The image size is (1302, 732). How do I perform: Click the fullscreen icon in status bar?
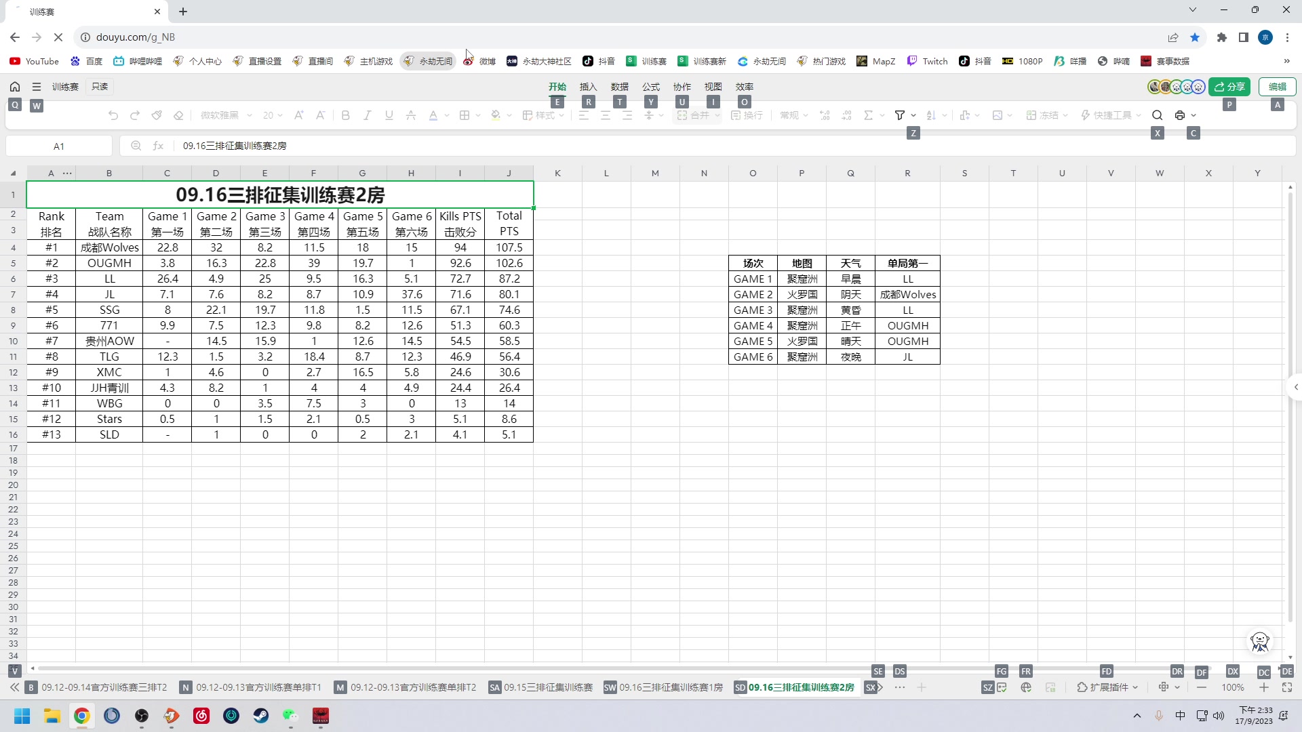click(1287, 687)
